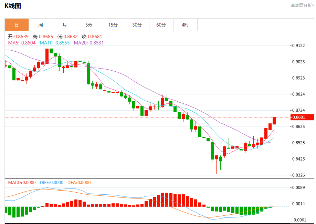Click the high price value 0.8685

[x=46, y=37]
